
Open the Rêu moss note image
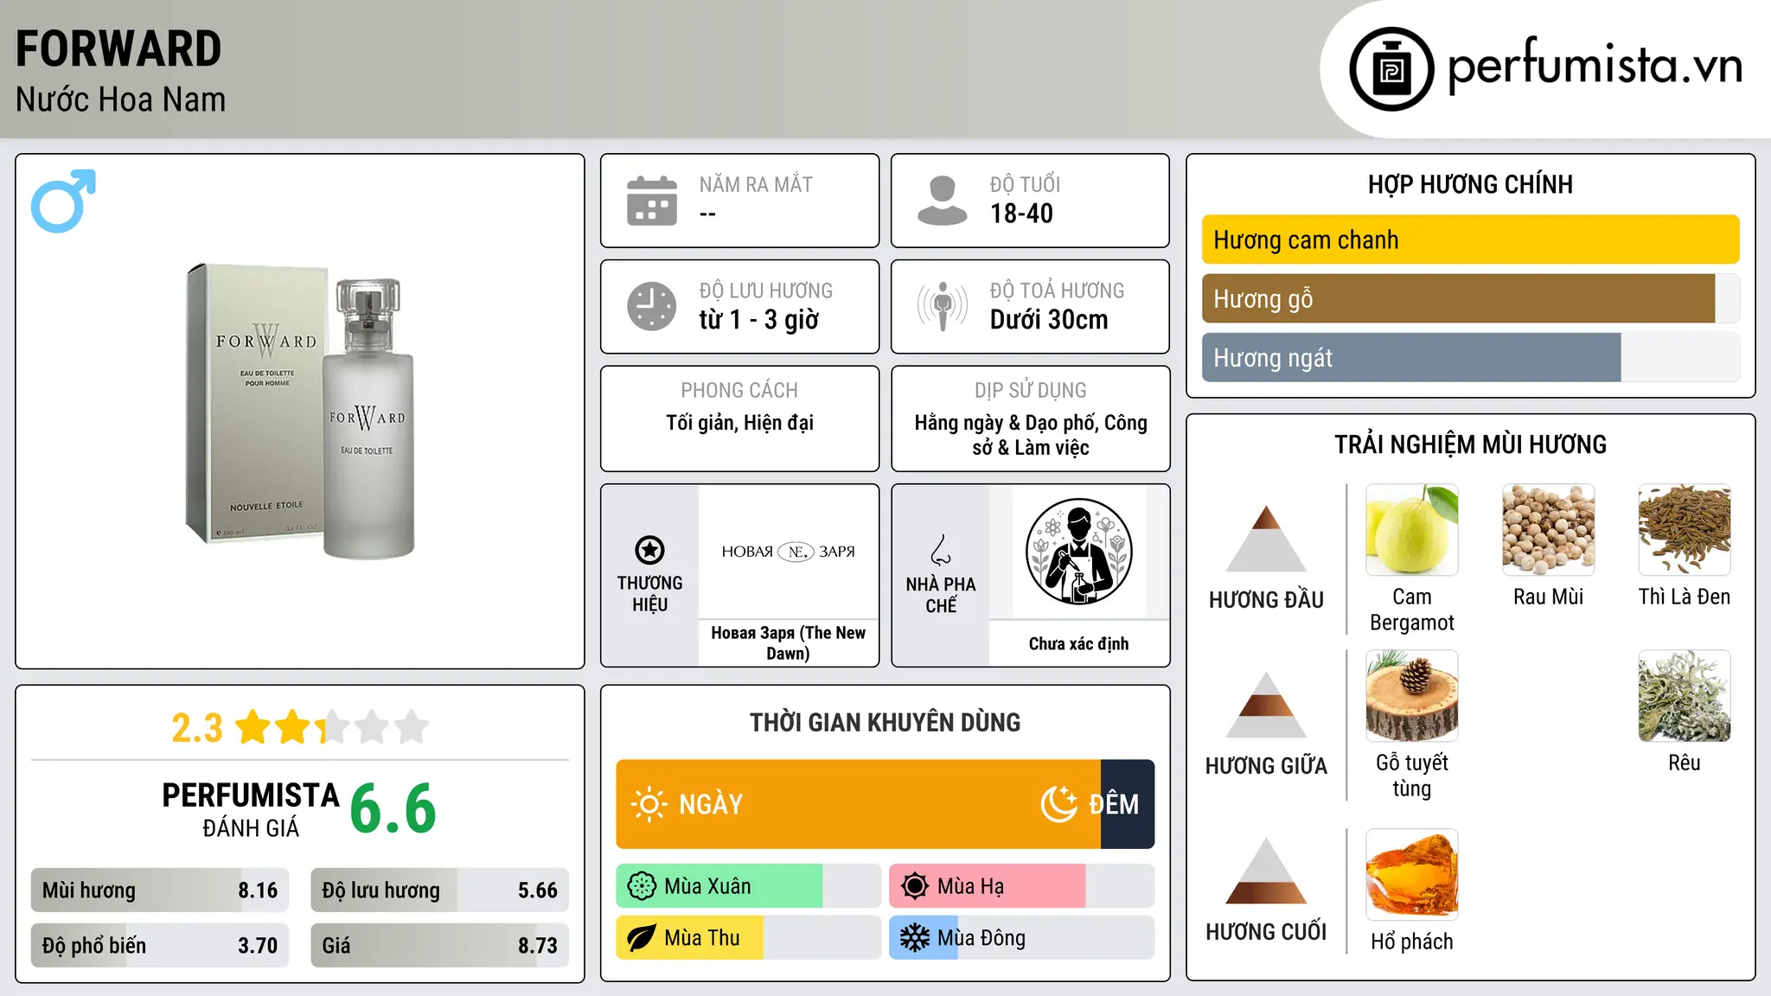coord(1685,696)
